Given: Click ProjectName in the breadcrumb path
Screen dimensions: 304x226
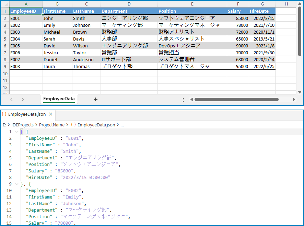Looking at the screenshot, I should pos(52,125).
